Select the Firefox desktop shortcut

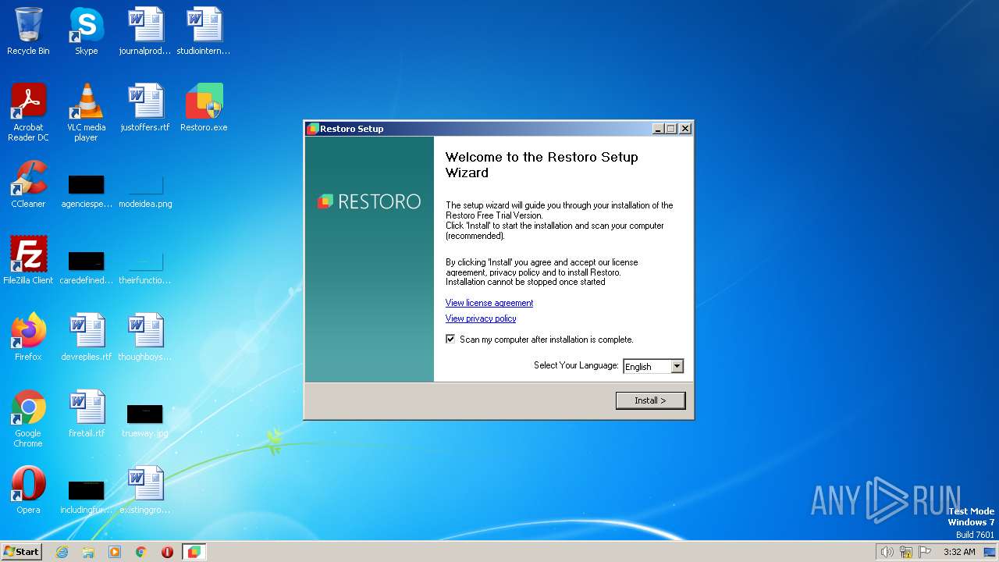click(28, 337)
